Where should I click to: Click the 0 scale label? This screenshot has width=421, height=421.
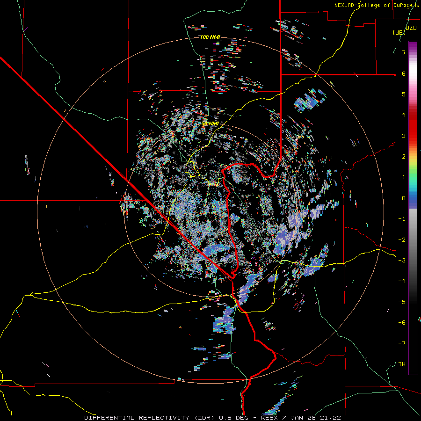[404, 198]
